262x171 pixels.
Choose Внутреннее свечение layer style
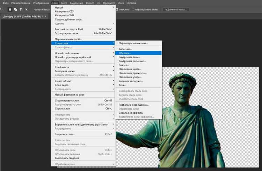(x=138, y=61)
